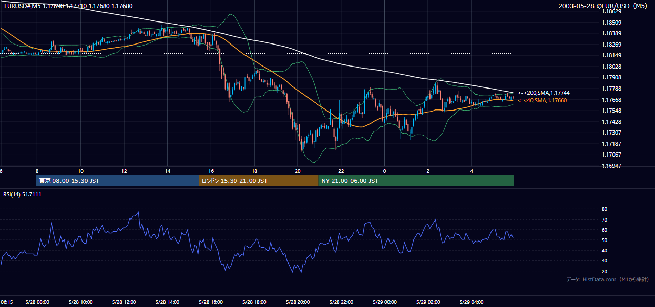
Task: Click price axis value 1.17307
Action: [x=611, y=133]
